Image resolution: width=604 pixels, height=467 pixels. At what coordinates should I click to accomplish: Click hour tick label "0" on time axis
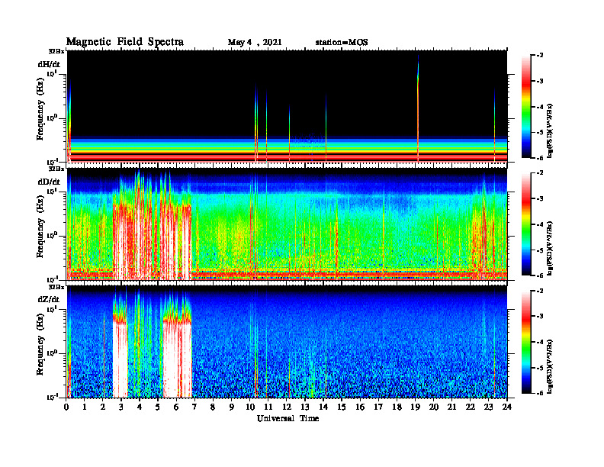pos(66,407)
